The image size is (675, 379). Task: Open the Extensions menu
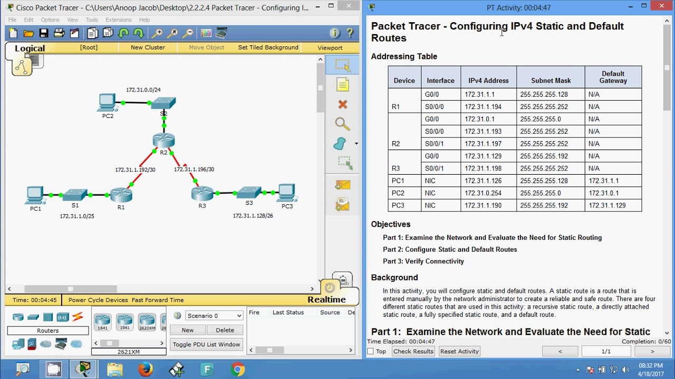click(x=119, y=20)
